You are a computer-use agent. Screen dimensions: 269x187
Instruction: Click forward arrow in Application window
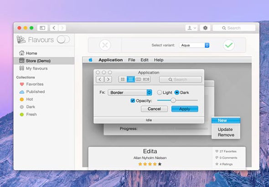(x=108, y=80)
